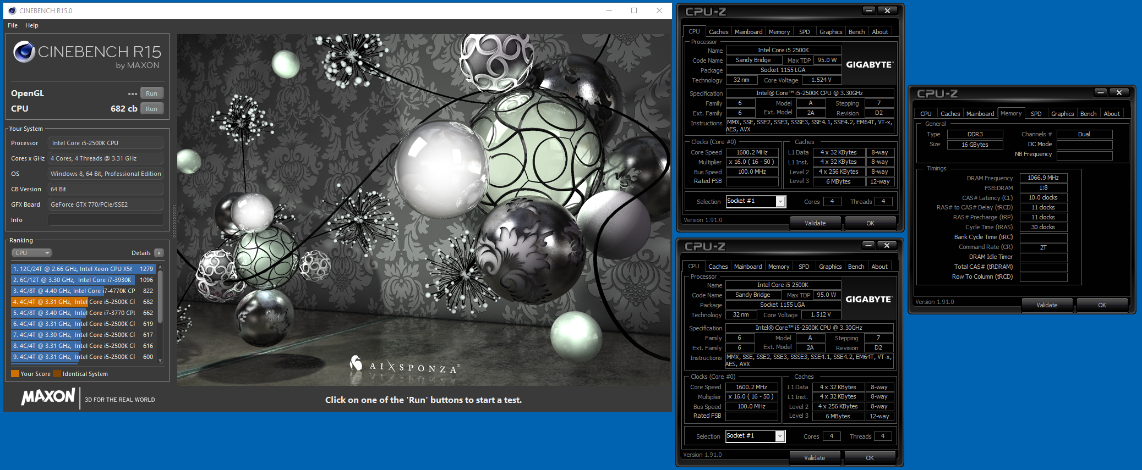Select ranking row i7-4770K score 822

coord(83,291)
